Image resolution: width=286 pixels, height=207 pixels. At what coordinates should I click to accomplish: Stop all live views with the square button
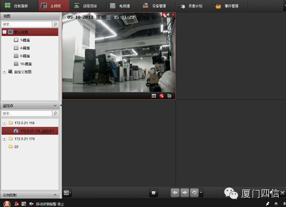[154, 193]
